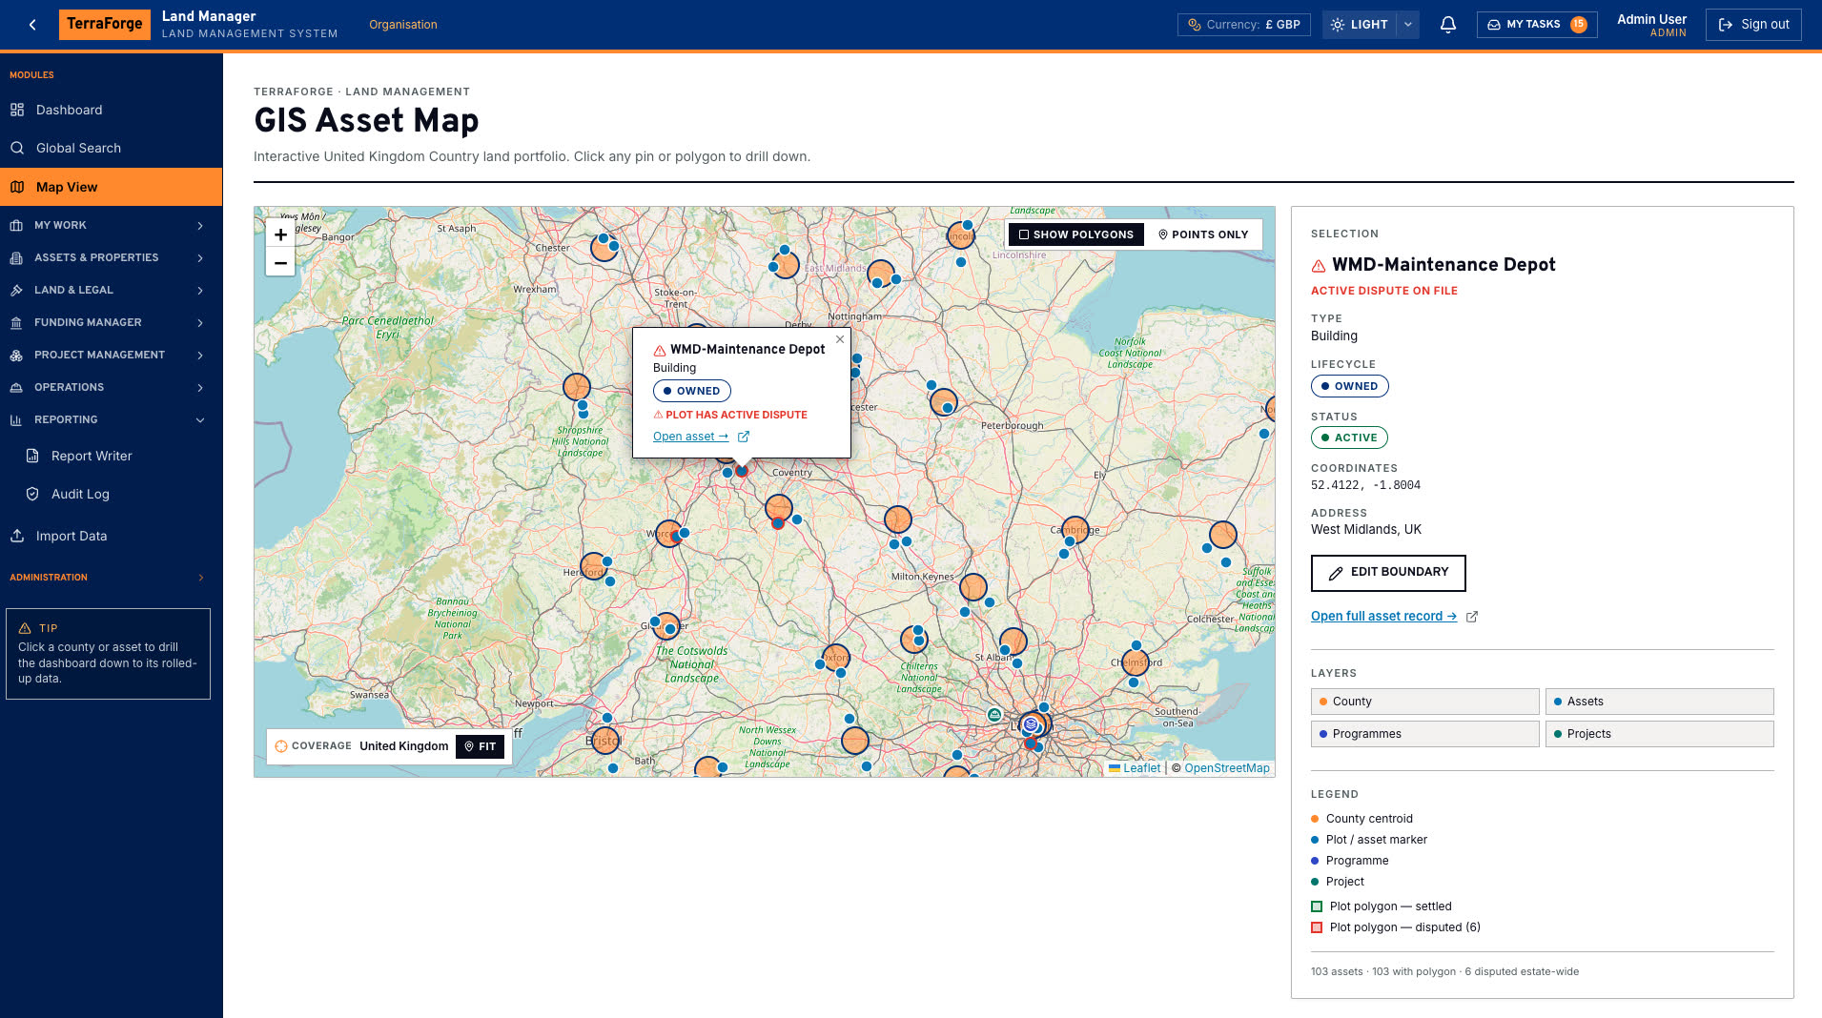Toggle the Programmes layer

coord(1424,734)
